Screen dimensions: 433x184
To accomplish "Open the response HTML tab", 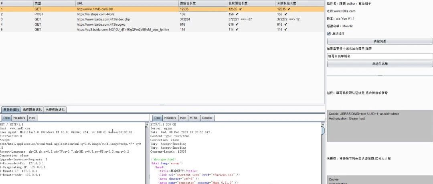I will 194,118.
